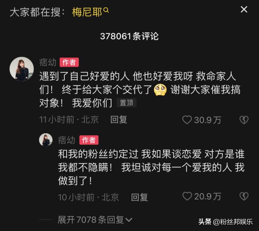
Task: Tap the crying emoji in pinned comment
Action: 160,90
